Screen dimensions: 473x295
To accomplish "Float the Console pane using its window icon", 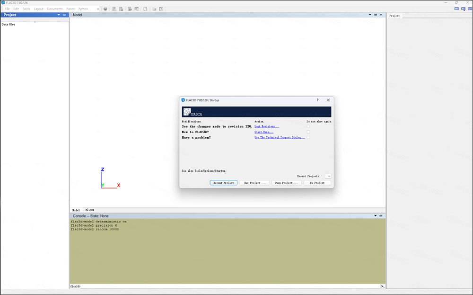I will click(381, 215).
